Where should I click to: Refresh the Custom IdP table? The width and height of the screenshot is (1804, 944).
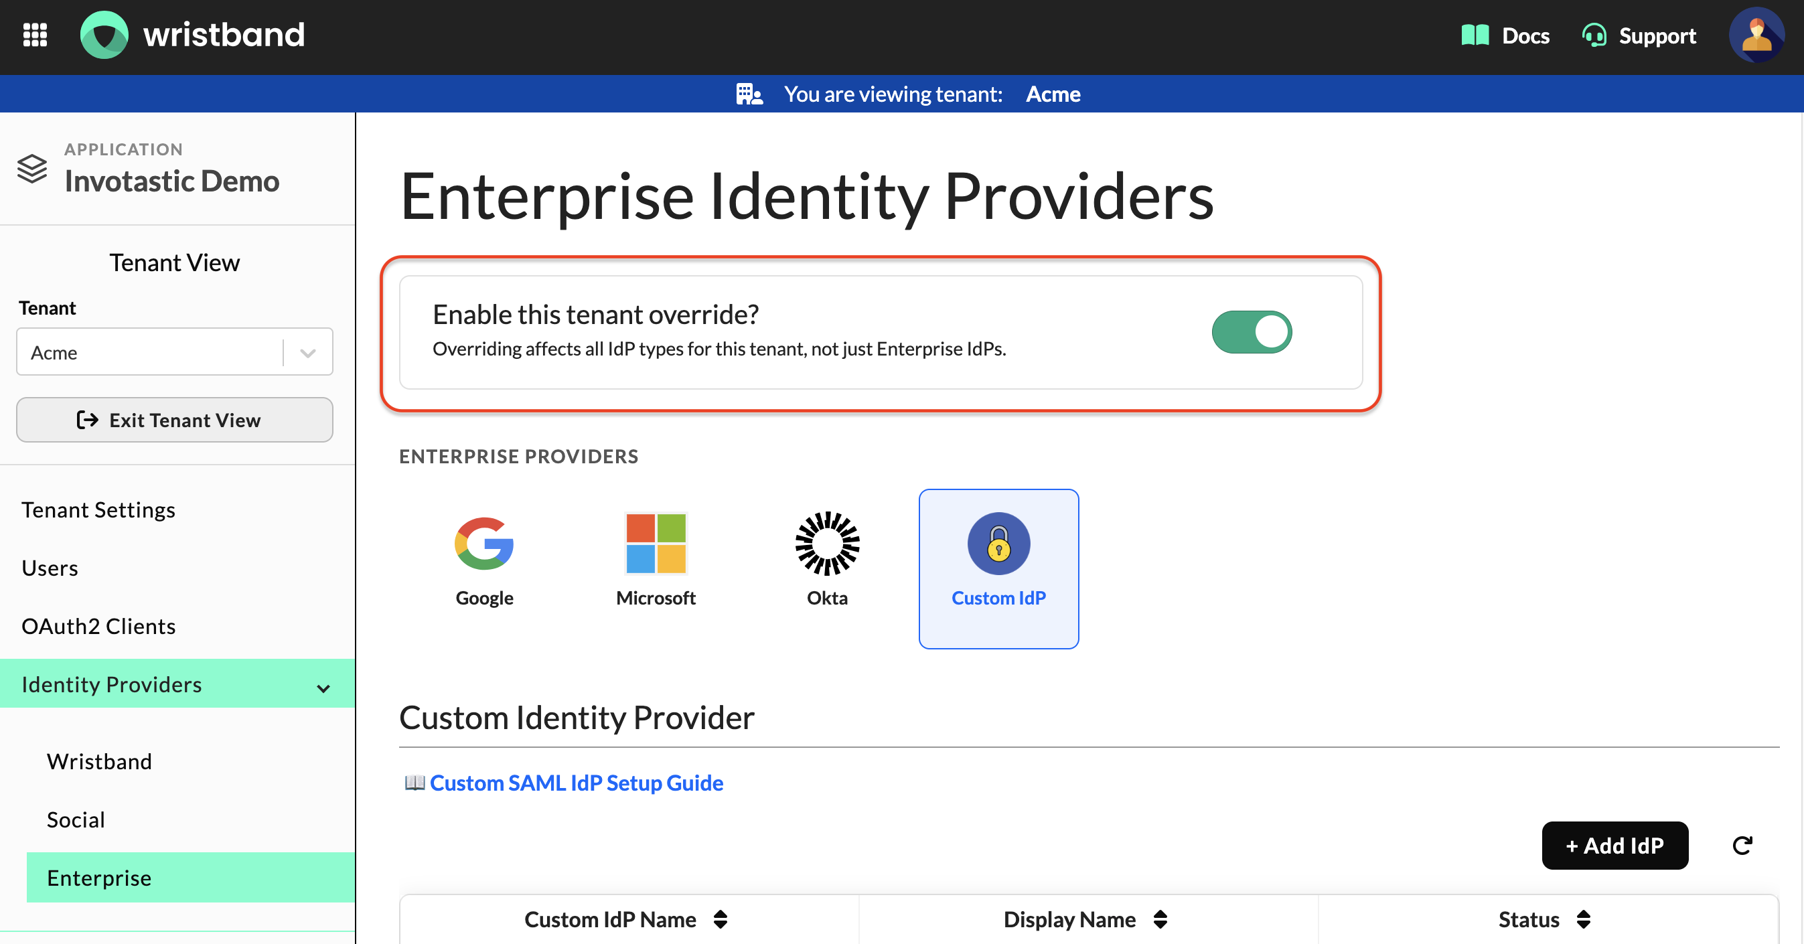(1742, 846)
